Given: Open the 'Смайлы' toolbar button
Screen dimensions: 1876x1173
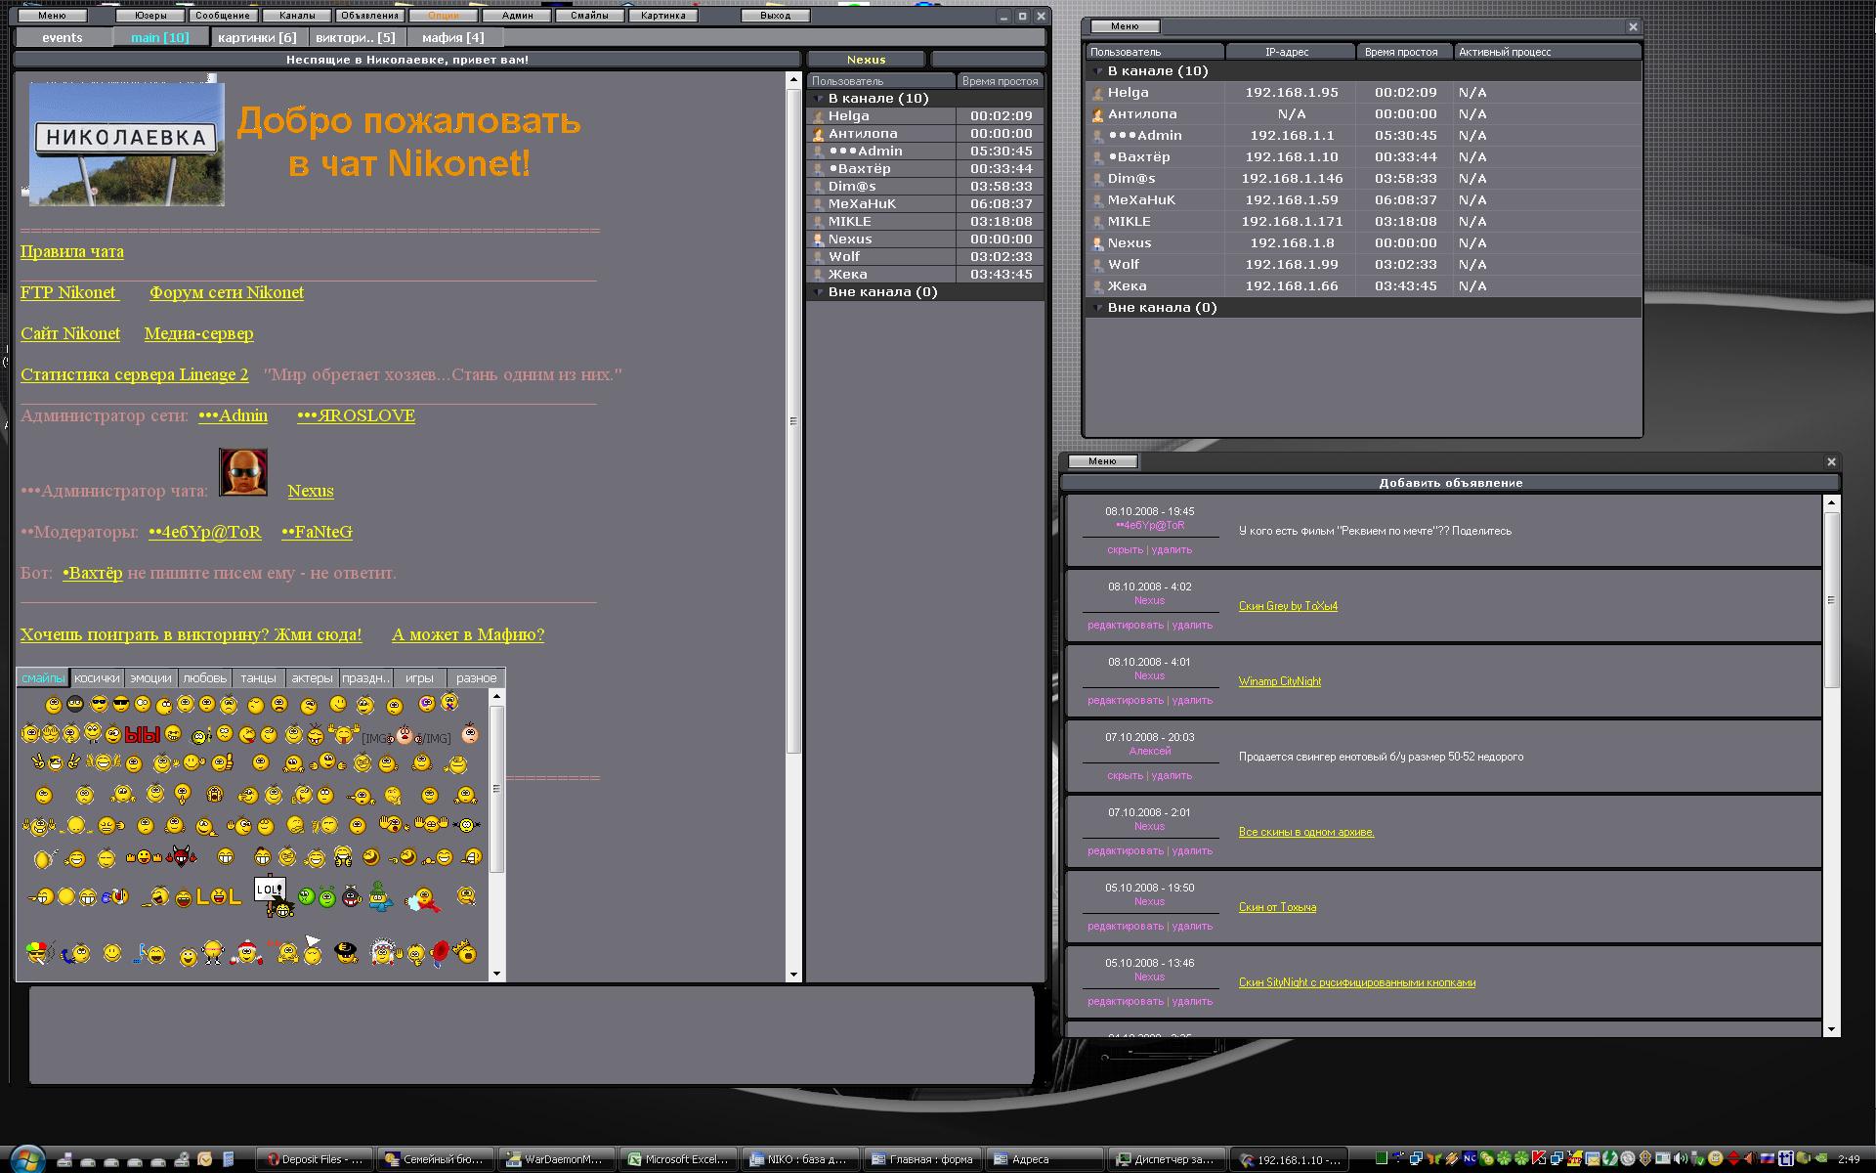Looking at the screenshot, I should [x=589, y=16].
